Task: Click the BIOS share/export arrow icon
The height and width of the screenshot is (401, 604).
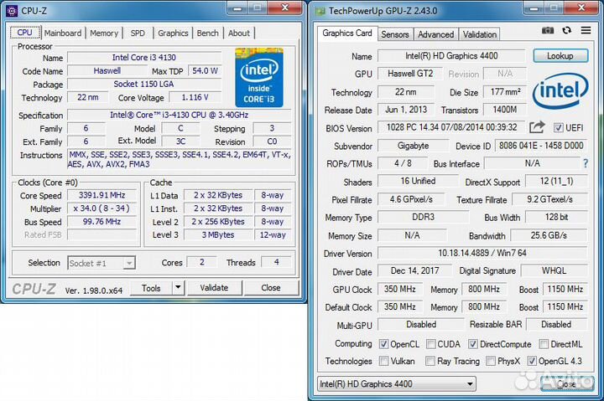Action: pyautogui.click(x=537, y=127)
